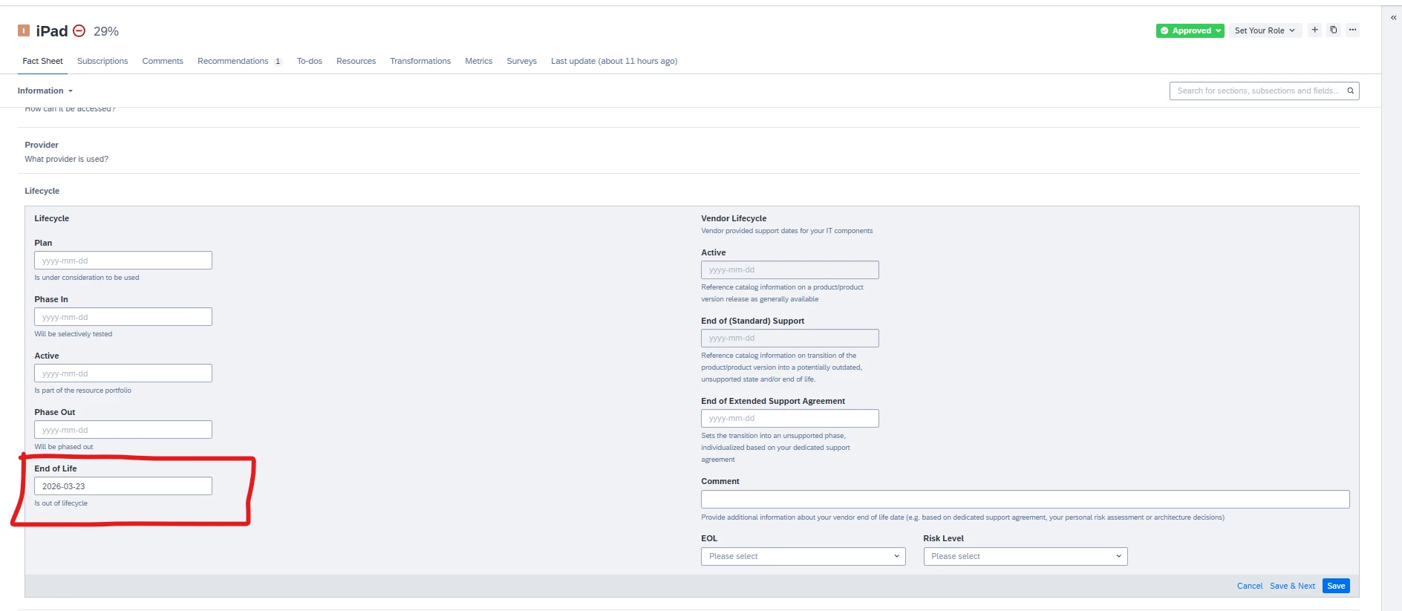Click the Vendor Lifecycle Active date field
The image size is (1402, 611).
click(790, 269)
